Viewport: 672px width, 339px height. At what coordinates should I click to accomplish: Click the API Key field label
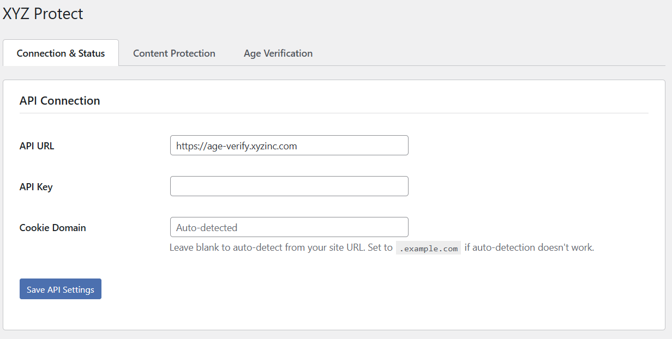click(x=36, y=186)
